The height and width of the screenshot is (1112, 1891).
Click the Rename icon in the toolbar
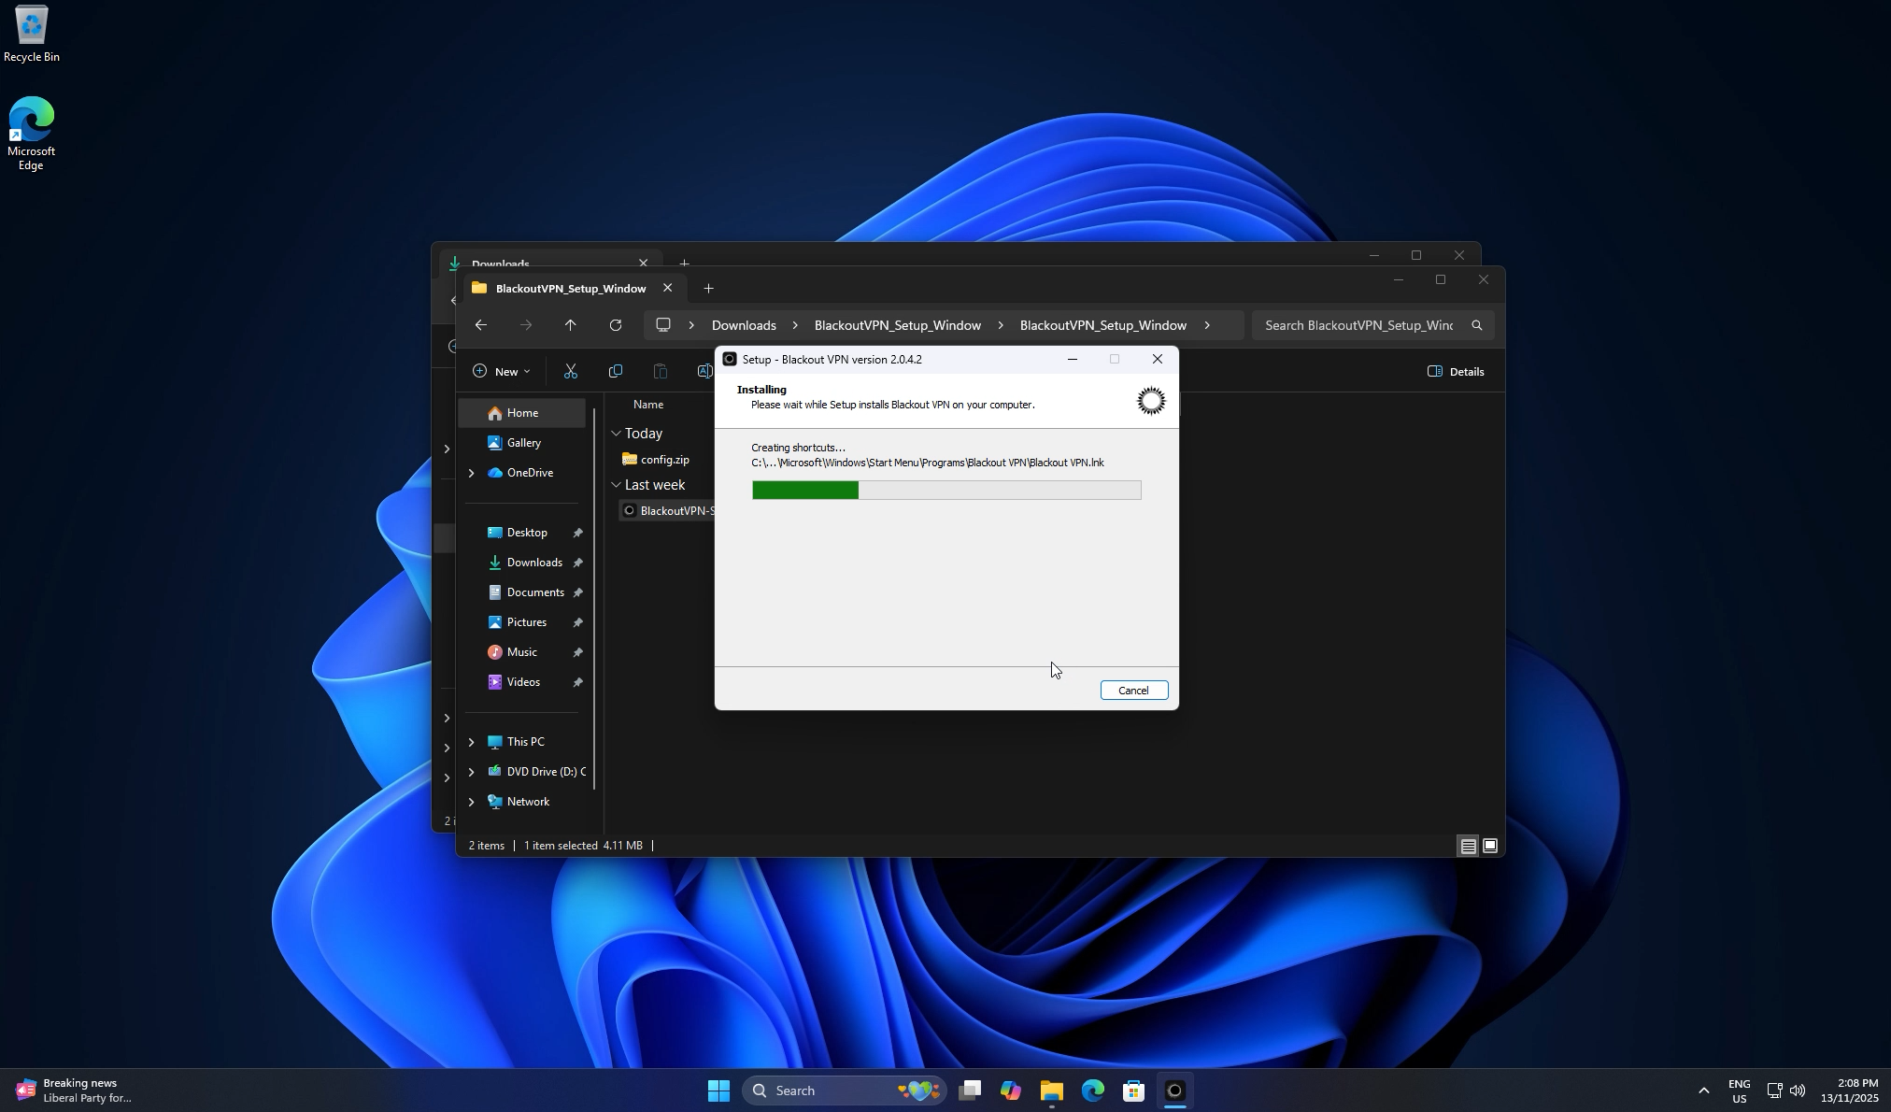point(704,370)
